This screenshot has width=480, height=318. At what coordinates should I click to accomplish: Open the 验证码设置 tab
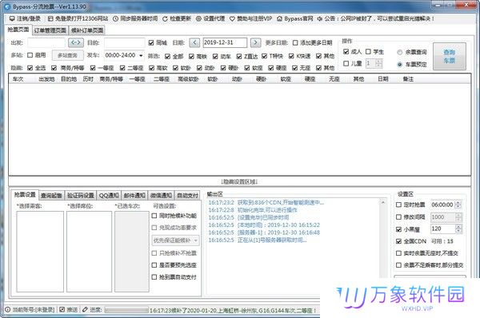81,196
